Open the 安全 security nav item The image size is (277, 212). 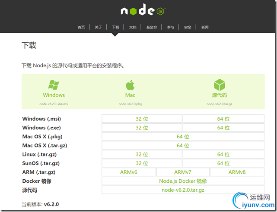click(188, 27)
